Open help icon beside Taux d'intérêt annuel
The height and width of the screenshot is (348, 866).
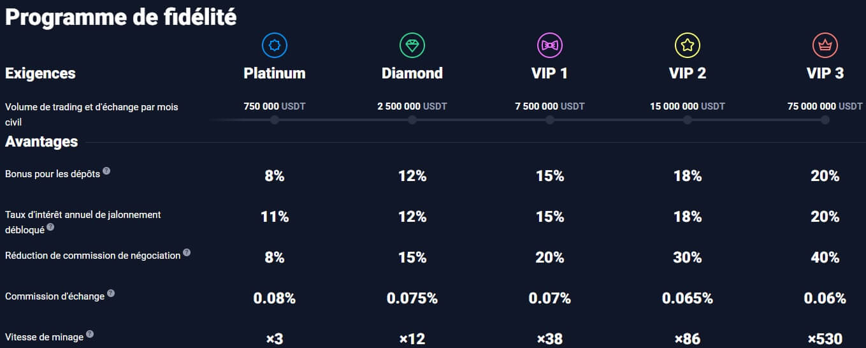click(50, 227)
